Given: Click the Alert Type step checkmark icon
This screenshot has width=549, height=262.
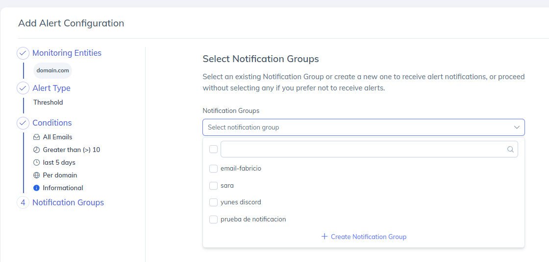Looking at the screenshot, I should (23, 88).
